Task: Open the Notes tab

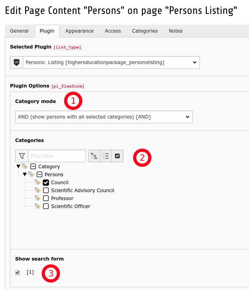Action: (x=176, y=31)
